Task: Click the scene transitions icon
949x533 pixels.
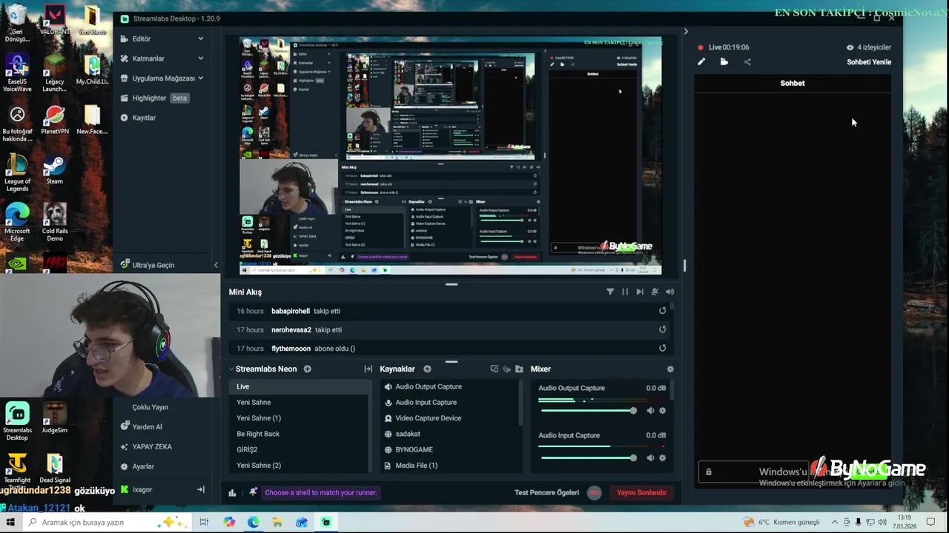Action: (368, 369)
